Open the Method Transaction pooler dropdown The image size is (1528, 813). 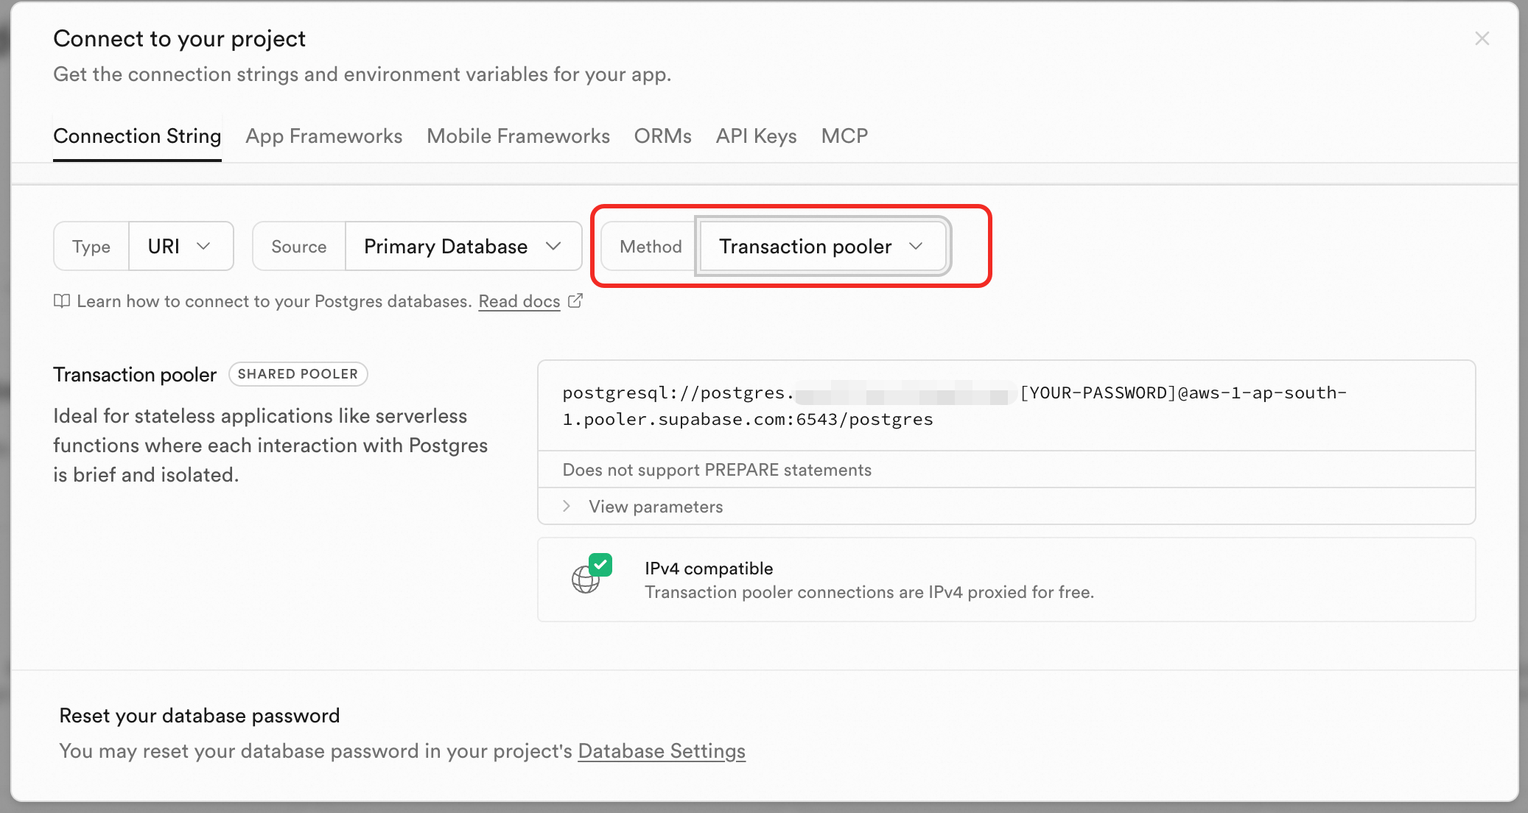[821, 246]
